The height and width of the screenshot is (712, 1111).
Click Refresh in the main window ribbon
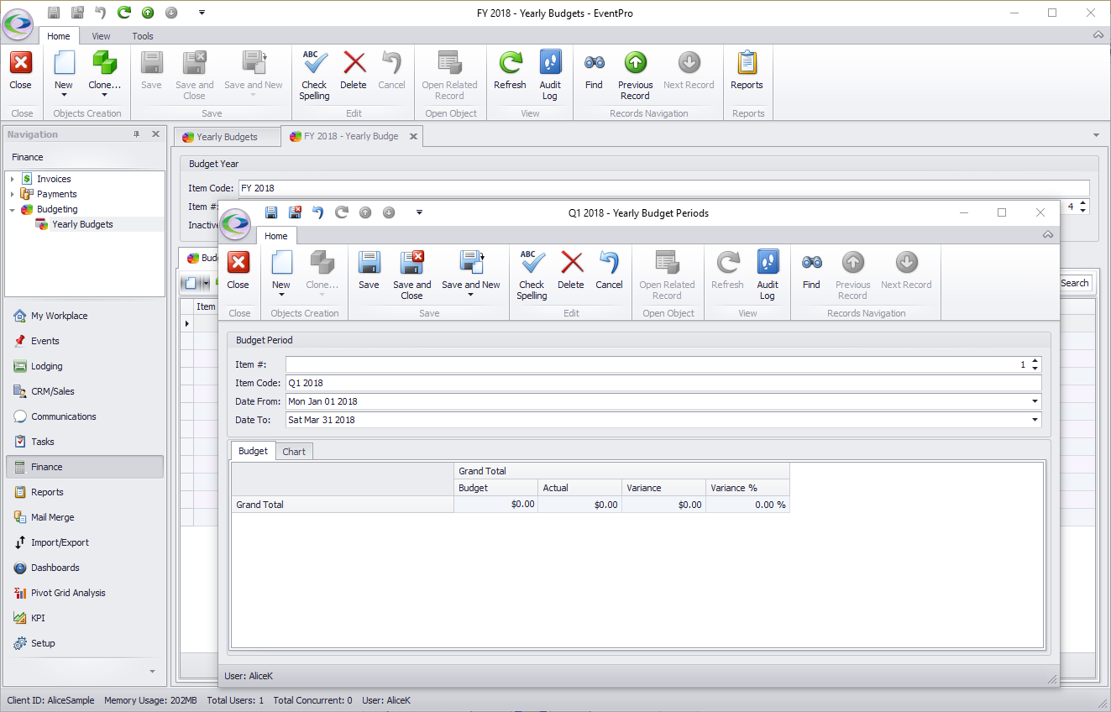[x=510, y=71]
